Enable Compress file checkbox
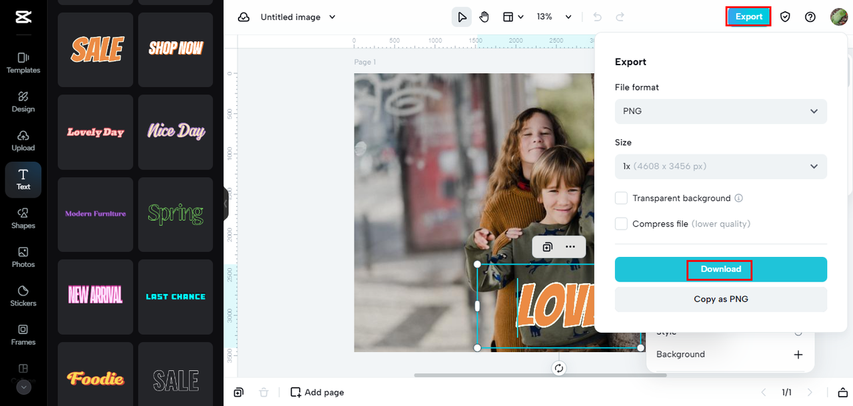 click(x=621, y=224)
